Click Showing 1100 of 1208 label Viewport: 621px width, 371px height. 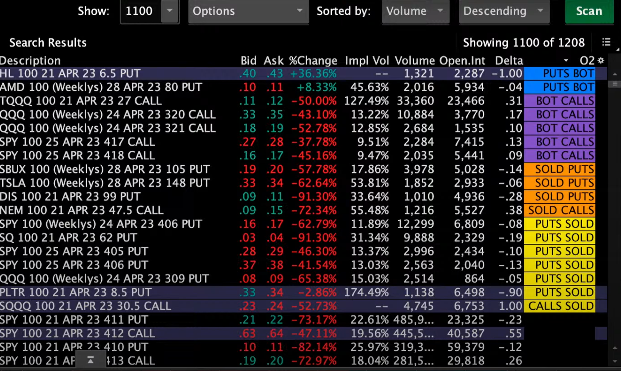pyautogui.click(x=524, y=43)
